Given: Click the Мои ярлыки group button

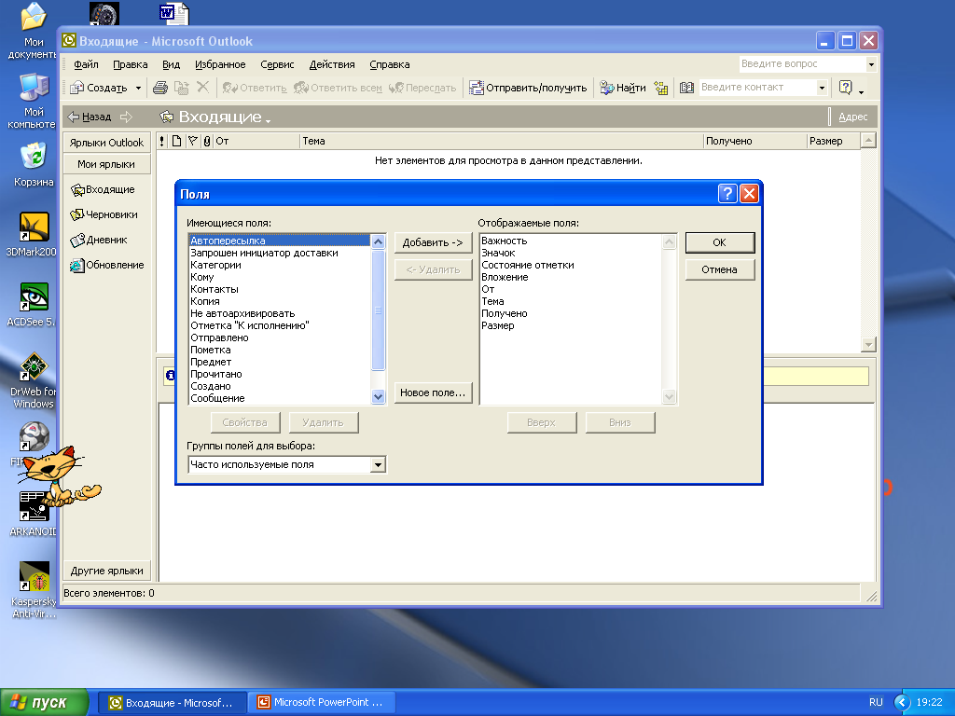Looking at the screenshot, I should (106, 164).
